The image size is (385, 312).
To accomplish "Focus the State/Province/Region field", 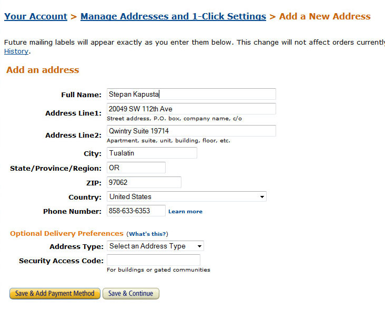I will point(136,168).
